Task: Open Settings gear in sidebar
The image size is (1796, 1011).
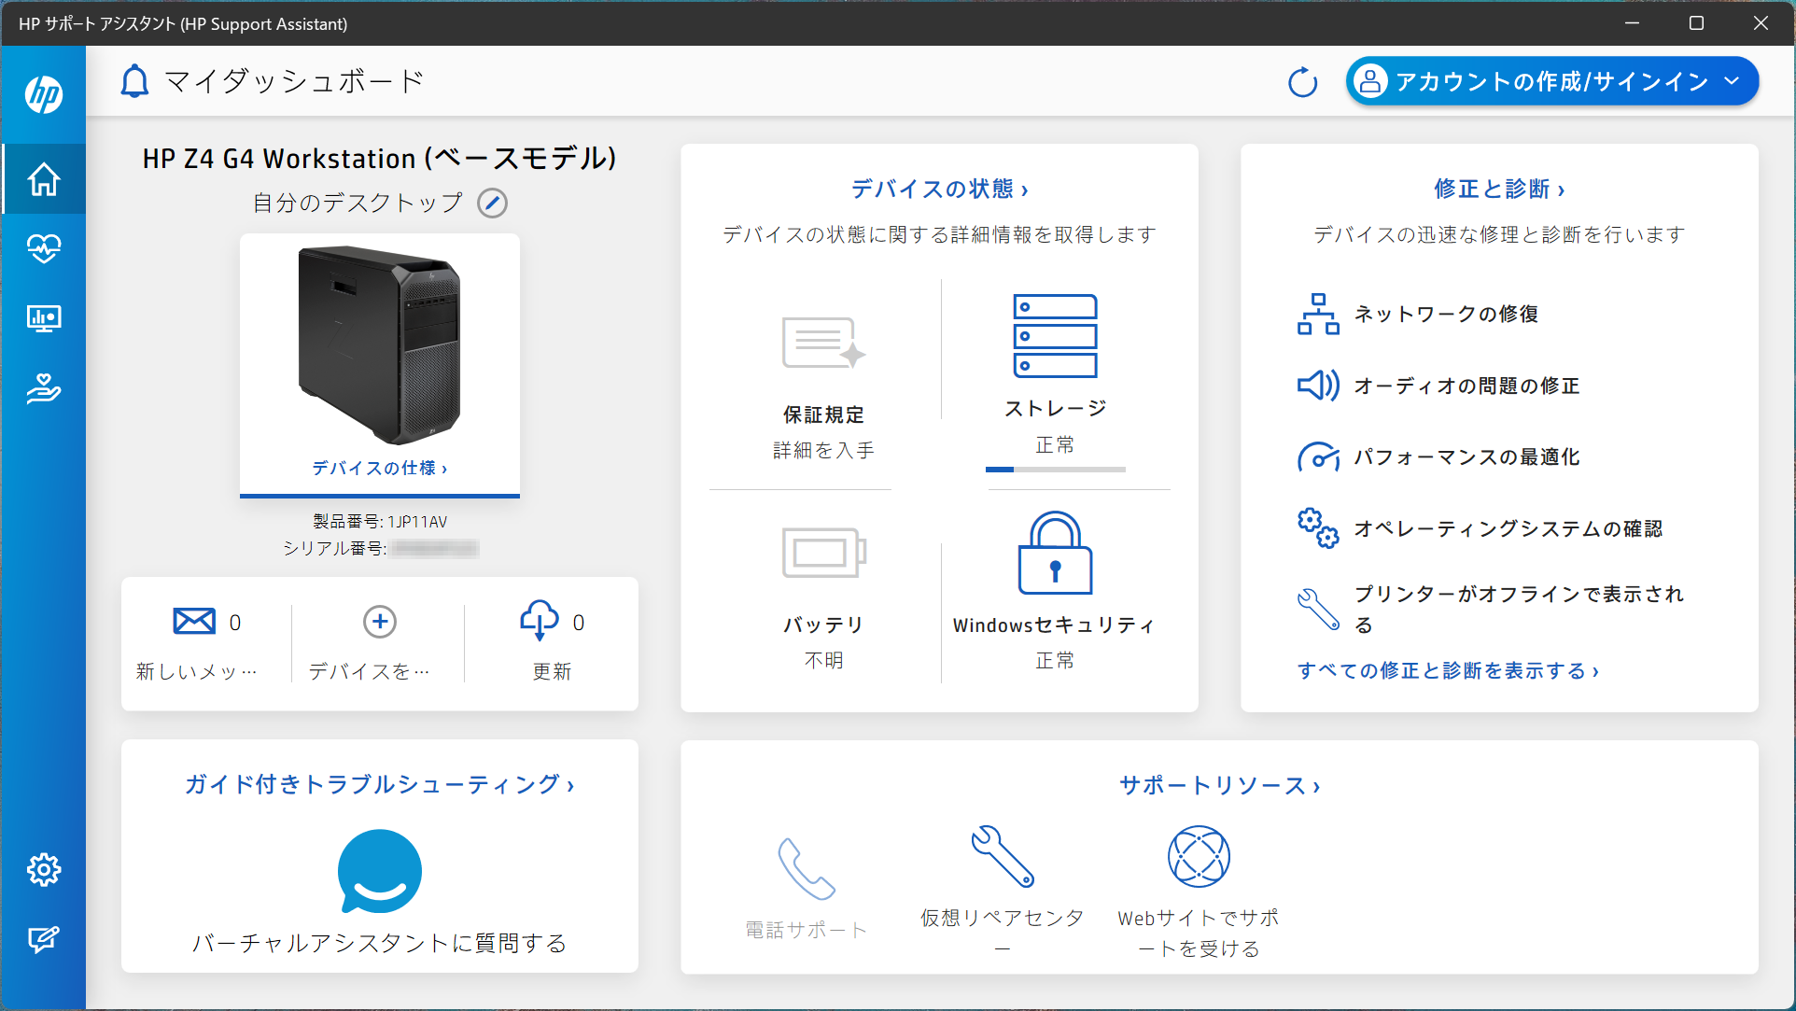Action: (x=44, y=870)
